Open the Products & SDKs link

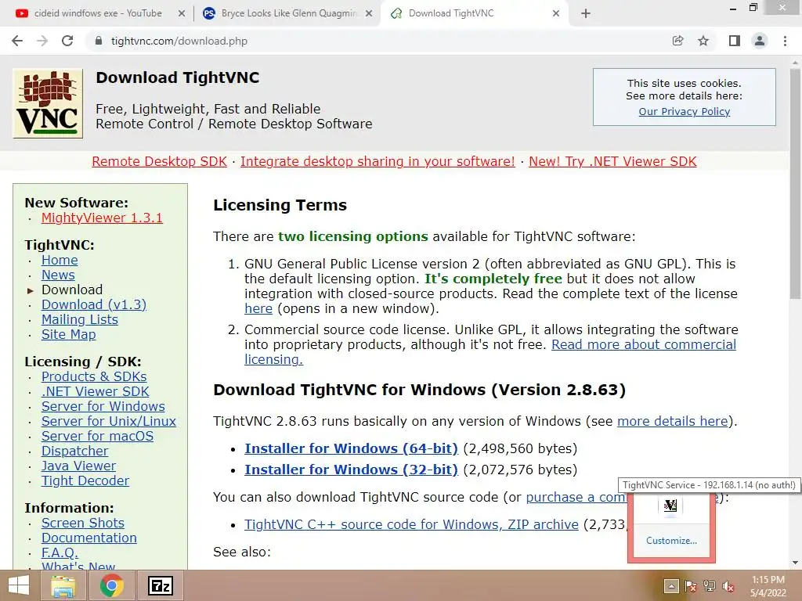tap(94, 376)
